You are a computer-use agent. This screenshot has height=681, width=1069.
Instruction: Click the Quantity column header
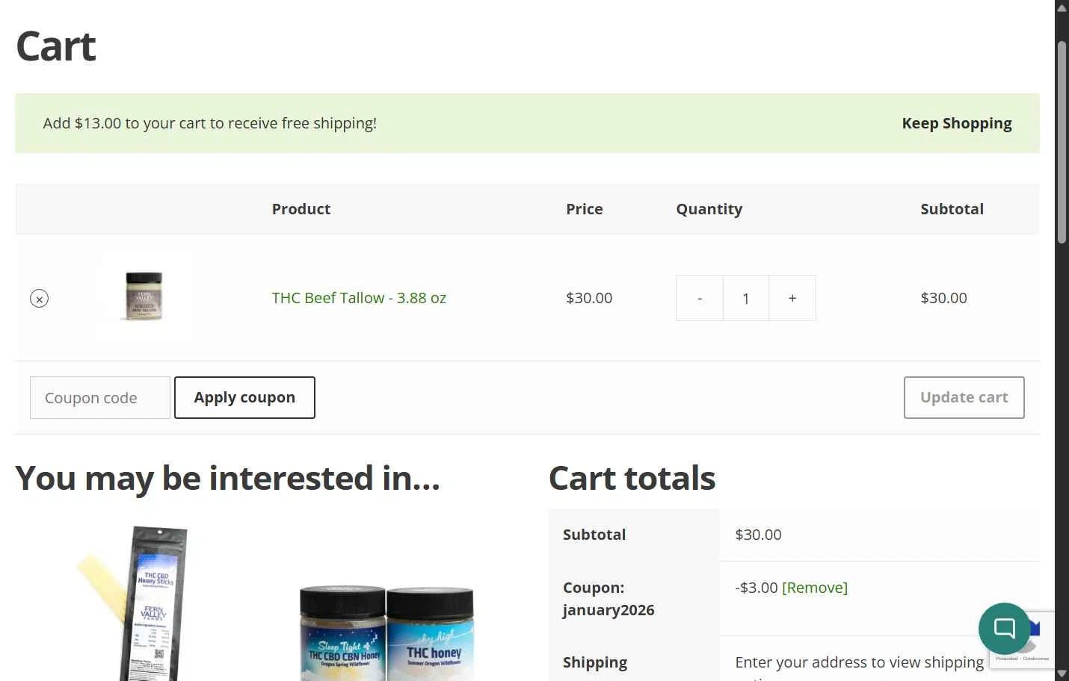tap(709, 209)
